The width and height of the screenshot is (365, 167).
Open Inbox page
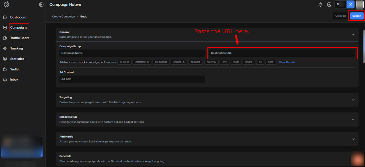[14, 80]
